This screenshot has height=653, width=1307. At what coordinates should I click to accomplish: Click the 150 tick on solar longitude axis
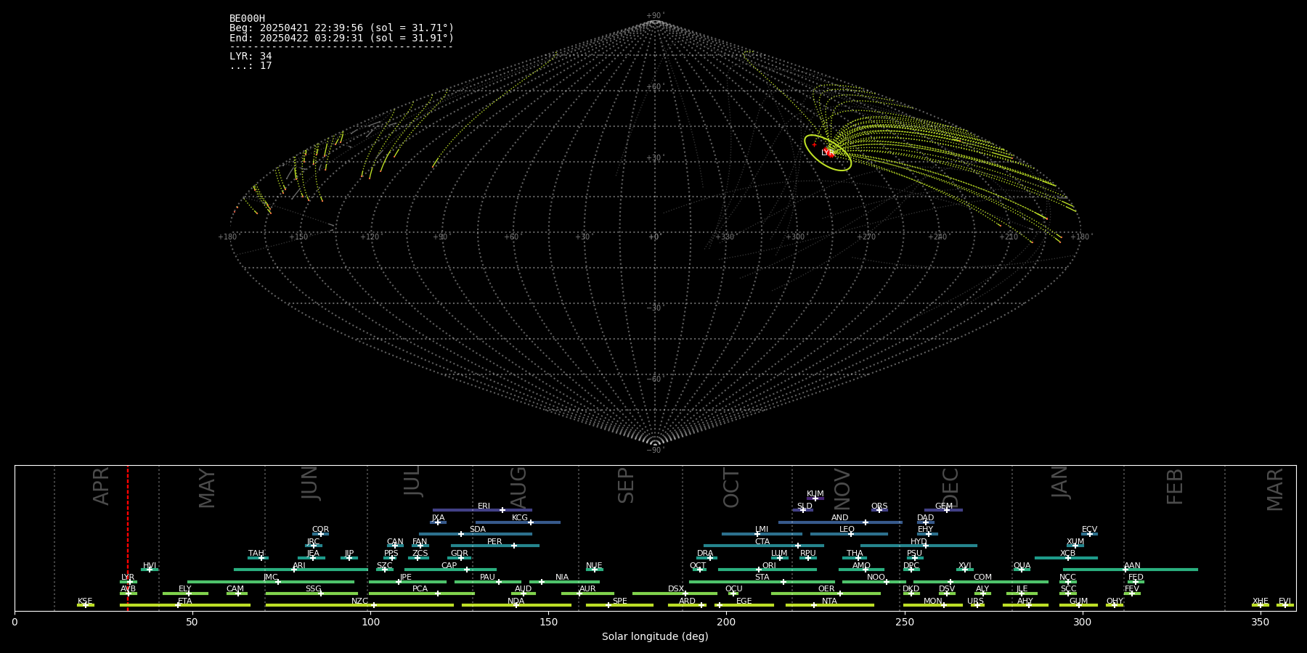(548, 622)
